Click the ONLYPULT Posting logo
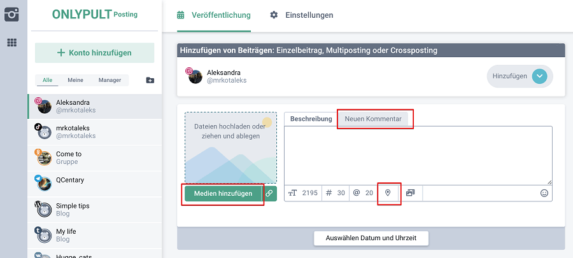Image resolution: width=573 pixels, height=258 pixels. (95, 14)
